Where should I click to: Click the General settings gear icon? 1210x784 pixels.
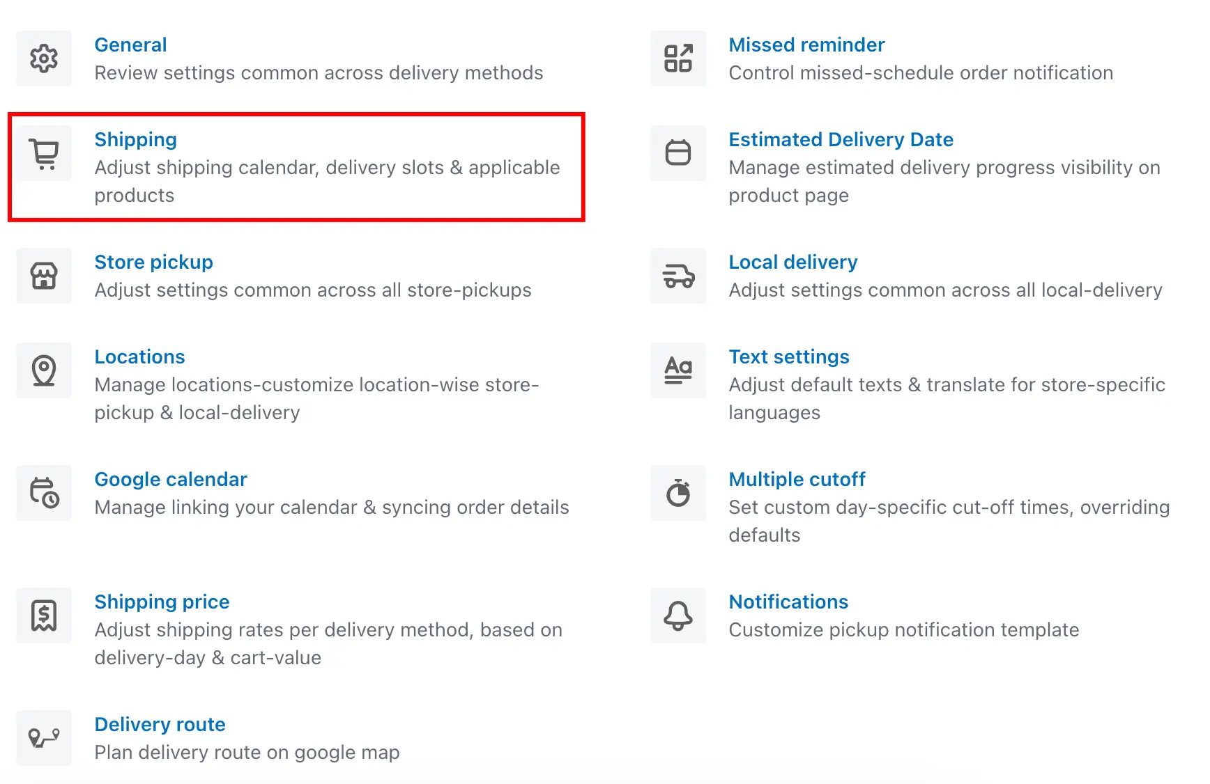point(44,58)
